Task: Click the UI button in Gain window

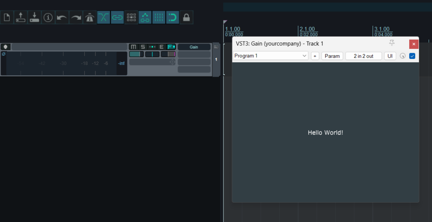Action: [390, 56]
